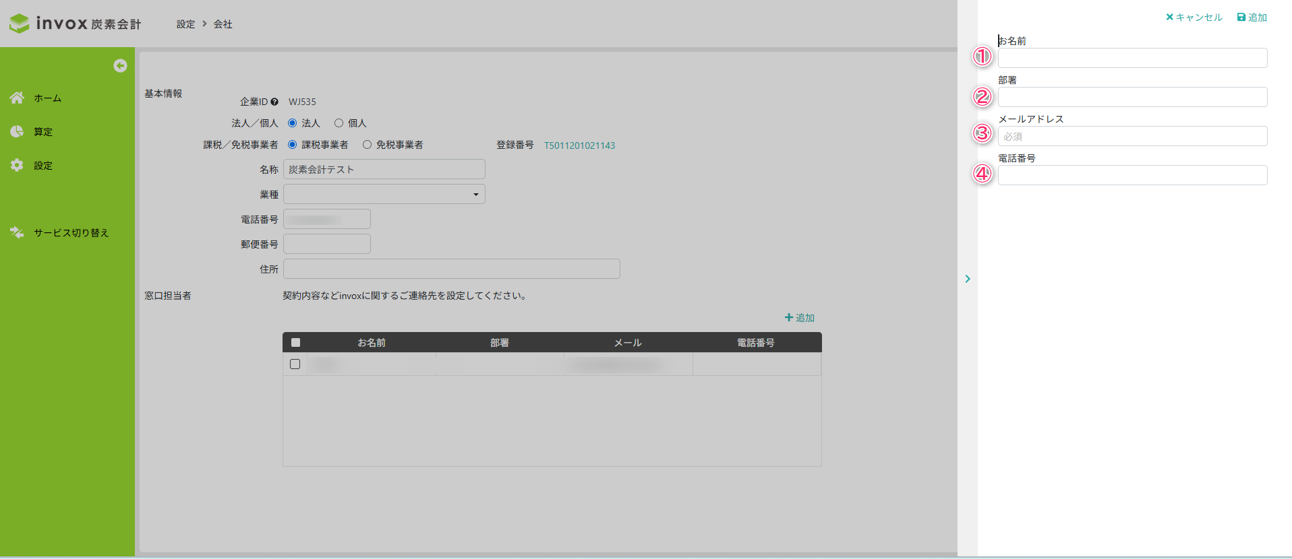Collapse the sidebar with the arrow icon
The width and height of the screenshot is (1292, 559).
(x=120, y=65)
